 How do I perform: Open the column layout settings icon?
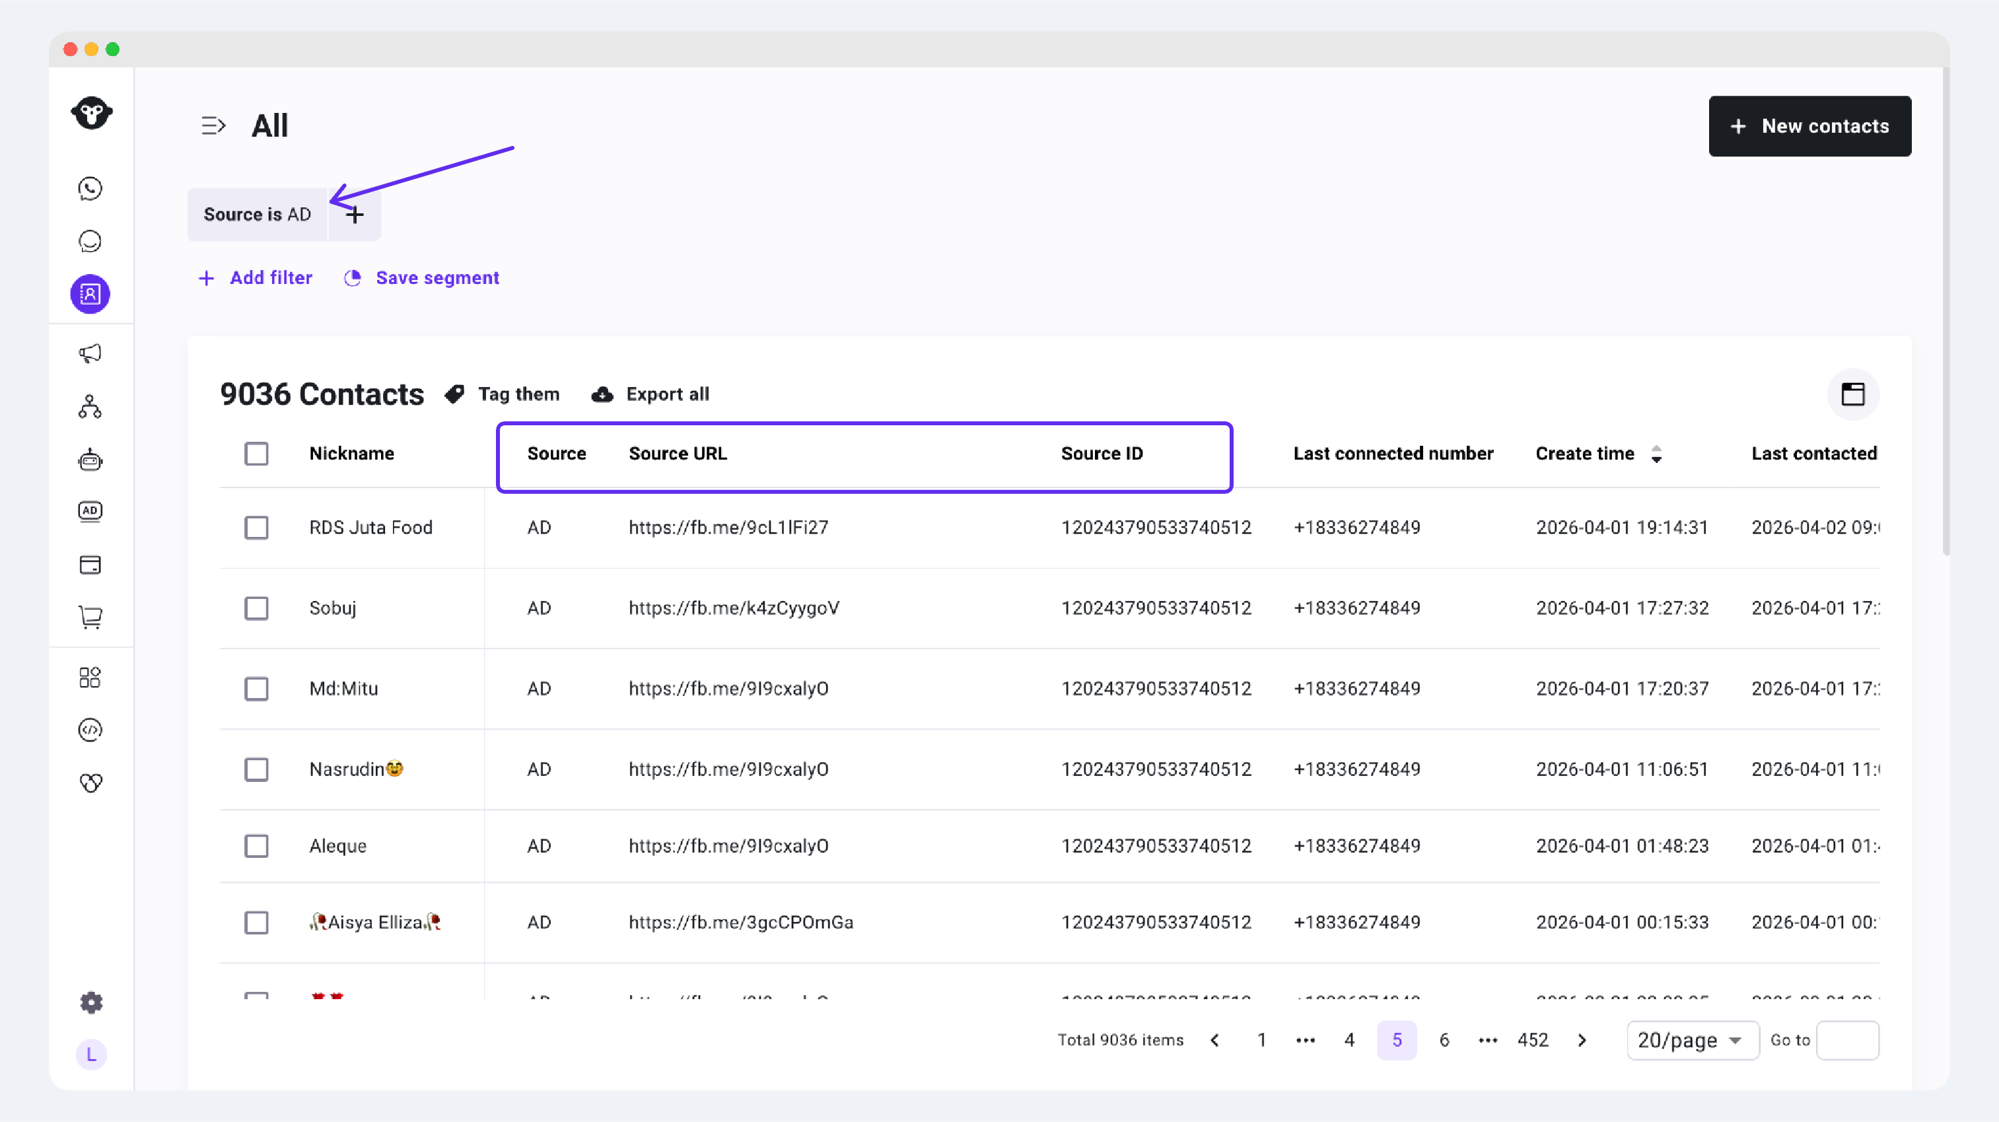[1853, 394]
